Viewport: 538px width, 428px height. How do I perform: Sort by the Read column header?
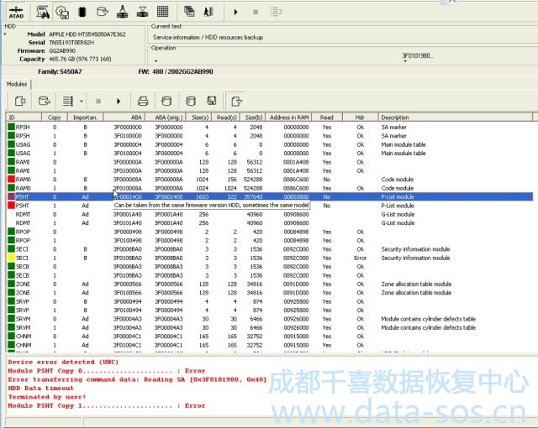327,117
